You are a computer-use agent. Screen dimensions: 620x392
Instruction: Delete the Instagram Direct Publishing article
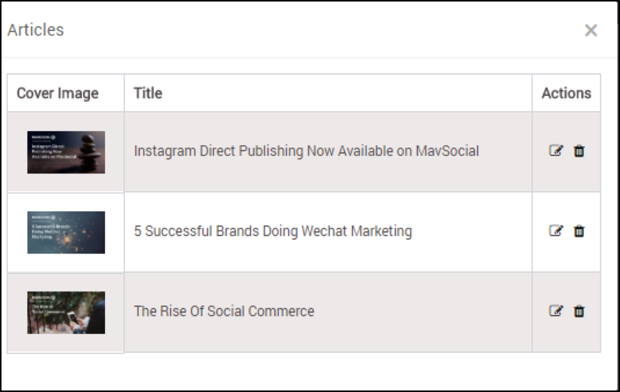(x=579, y=151)
